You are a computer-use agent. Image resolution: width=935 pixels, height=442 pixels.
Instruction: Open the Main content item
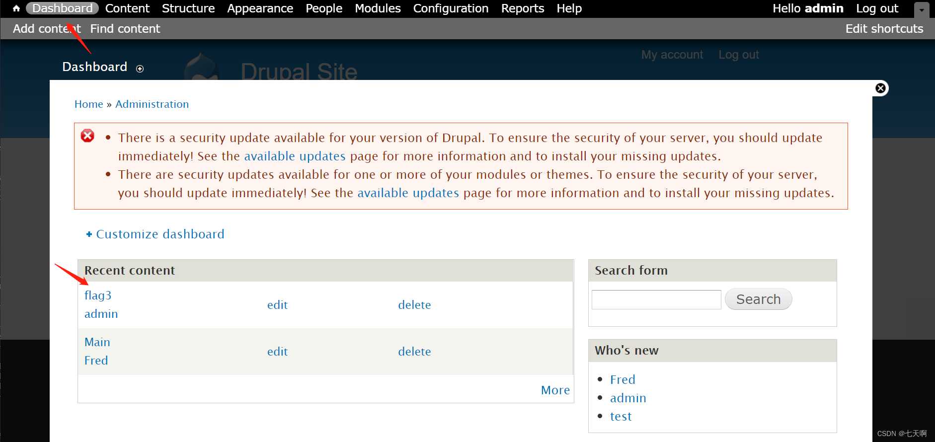(97, 342)
